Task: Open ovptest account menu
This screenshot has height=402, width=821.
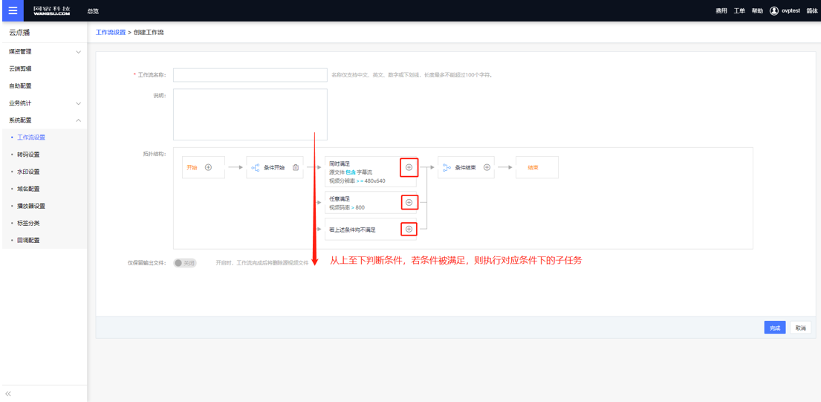Action: [791, 11]
